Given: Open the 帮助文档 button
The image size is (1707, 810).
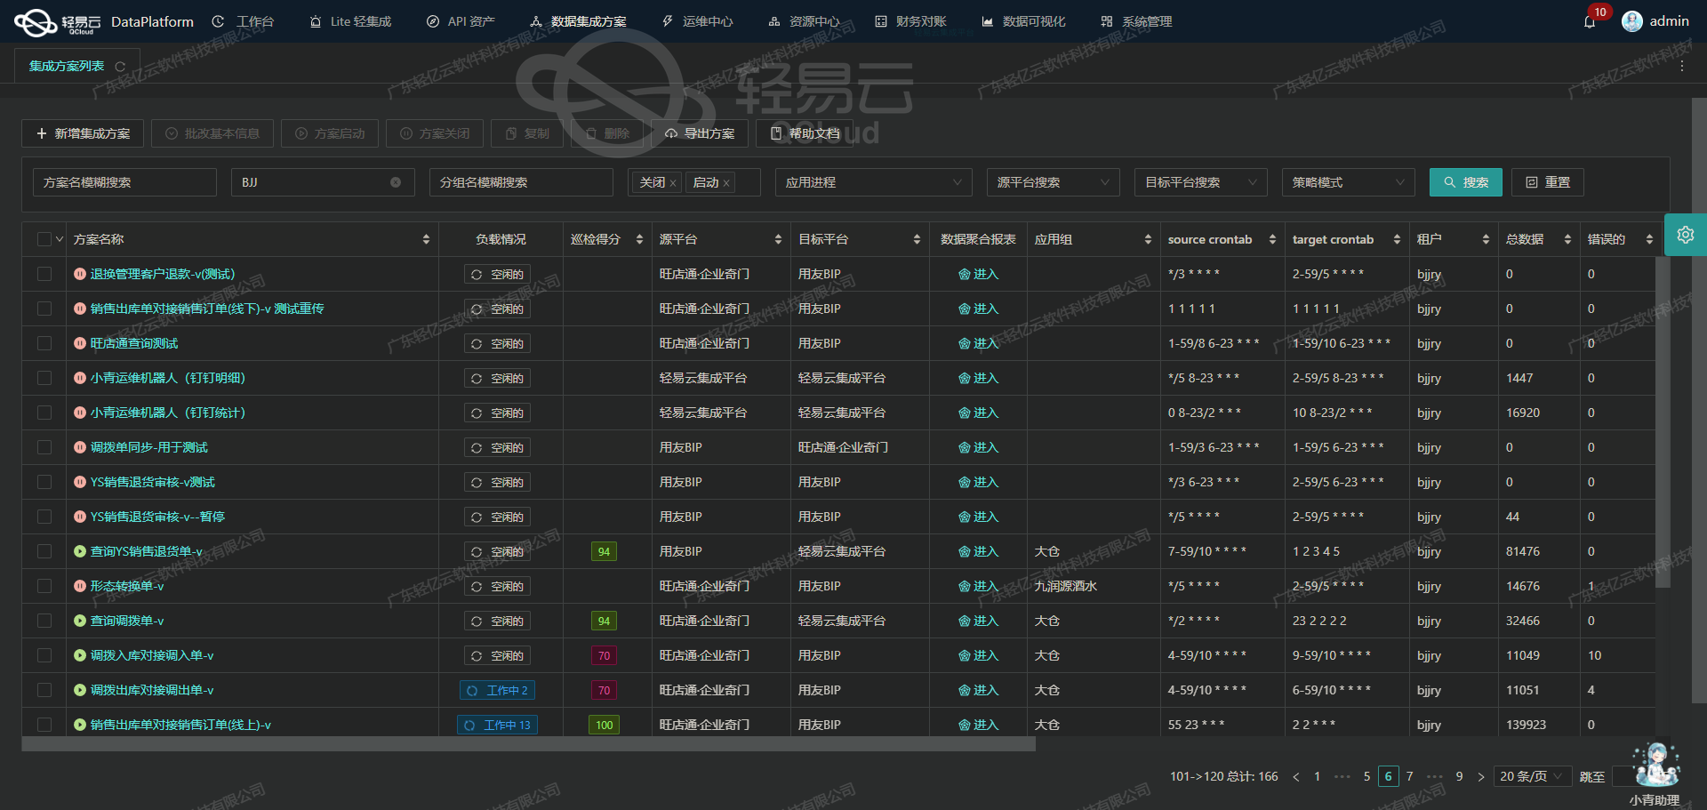Looking at the screenshot, I should pyautogui.click(x=805, y=133).
